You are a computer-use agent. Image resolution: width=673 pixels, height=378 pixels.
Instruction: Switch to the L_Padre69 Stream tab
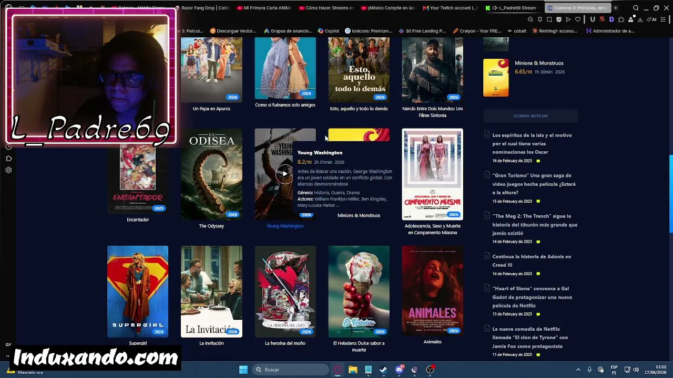(x=512, y=8)
